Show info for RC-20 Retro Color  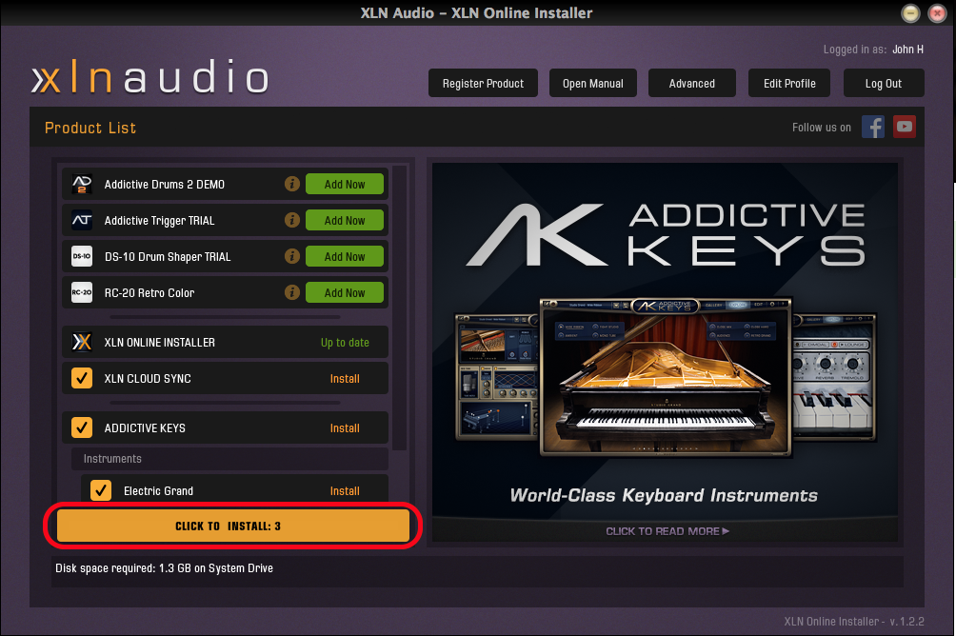point(292,292)
